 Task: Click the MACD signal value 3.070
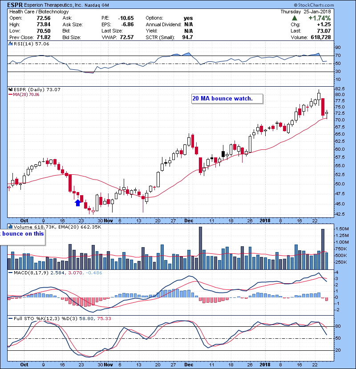[x=75, y=273]
